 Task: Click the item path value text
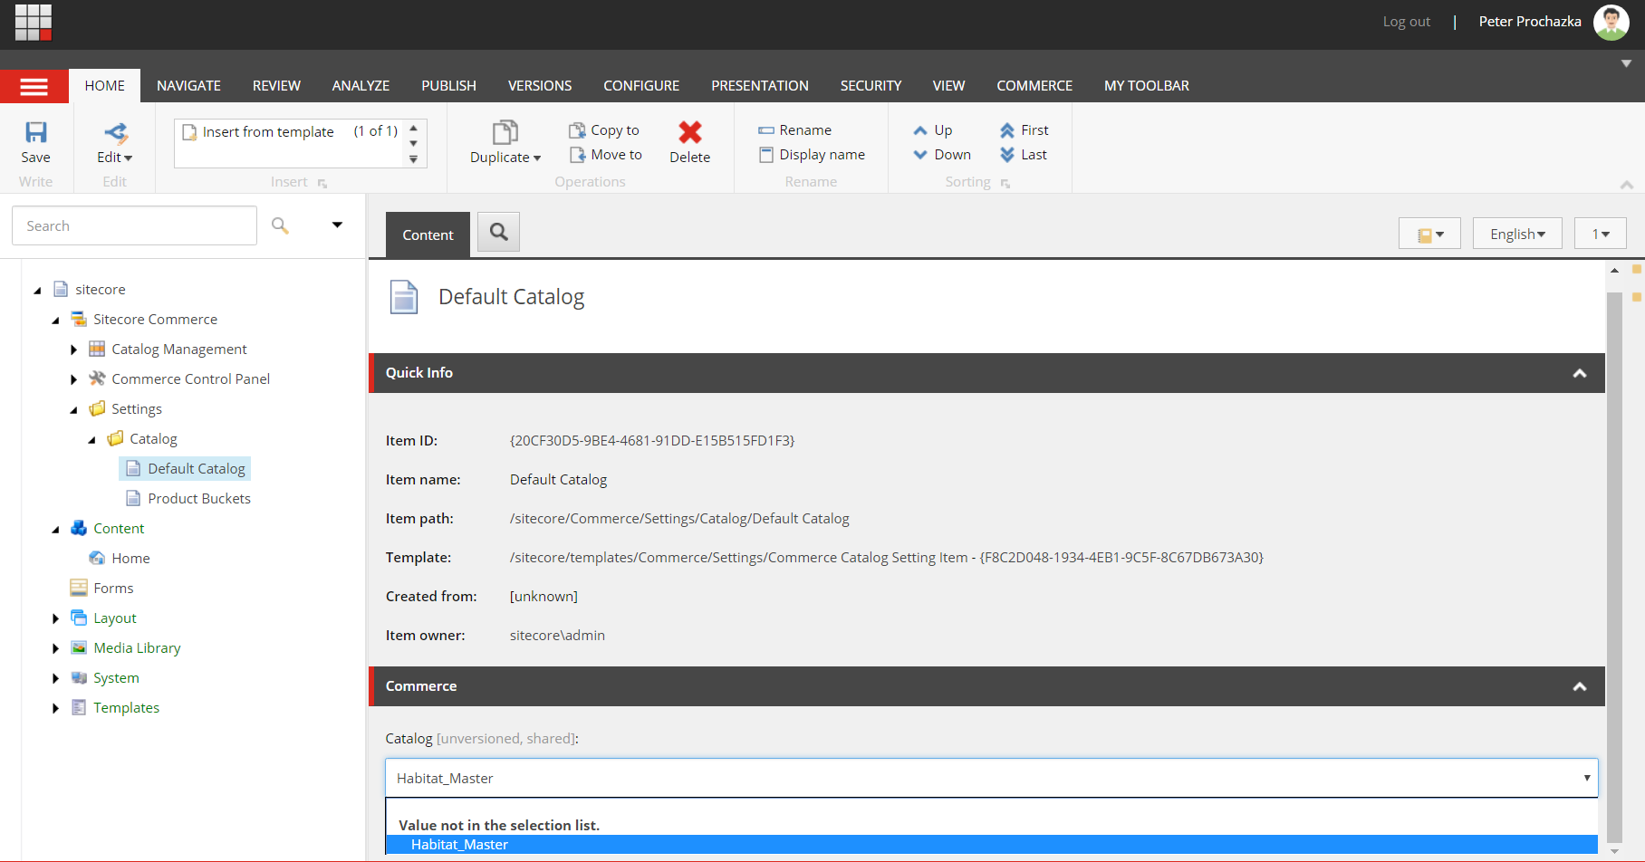[679, 519]
